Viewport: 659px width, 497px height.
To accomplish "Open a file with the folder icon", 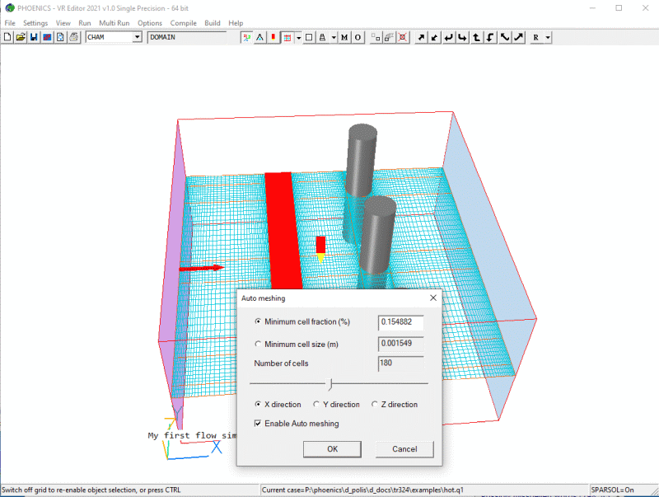I will 21,37.
